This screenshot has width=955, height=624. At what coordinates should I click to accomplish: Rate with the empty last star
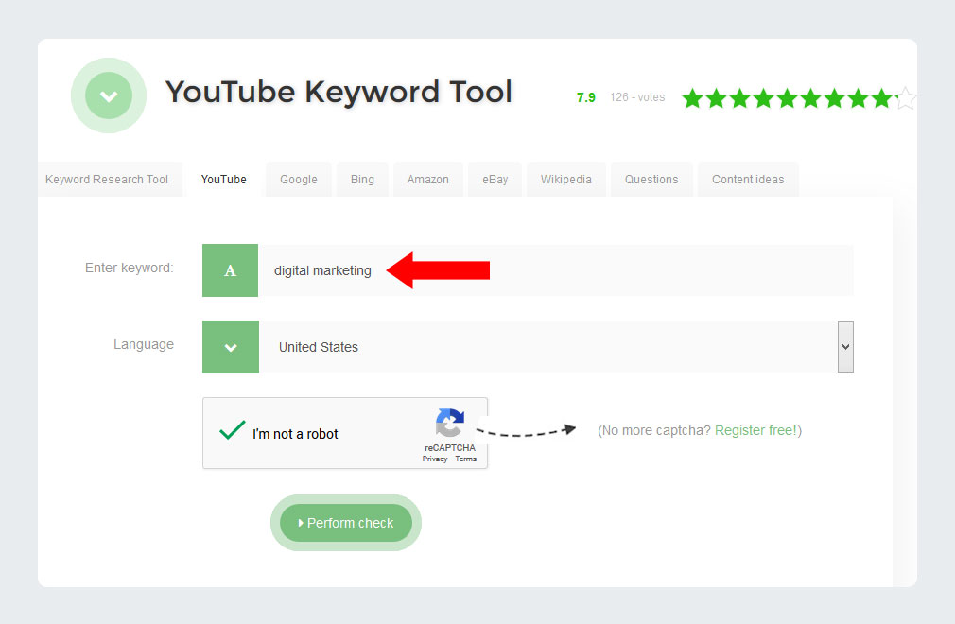tap(906, 98)
